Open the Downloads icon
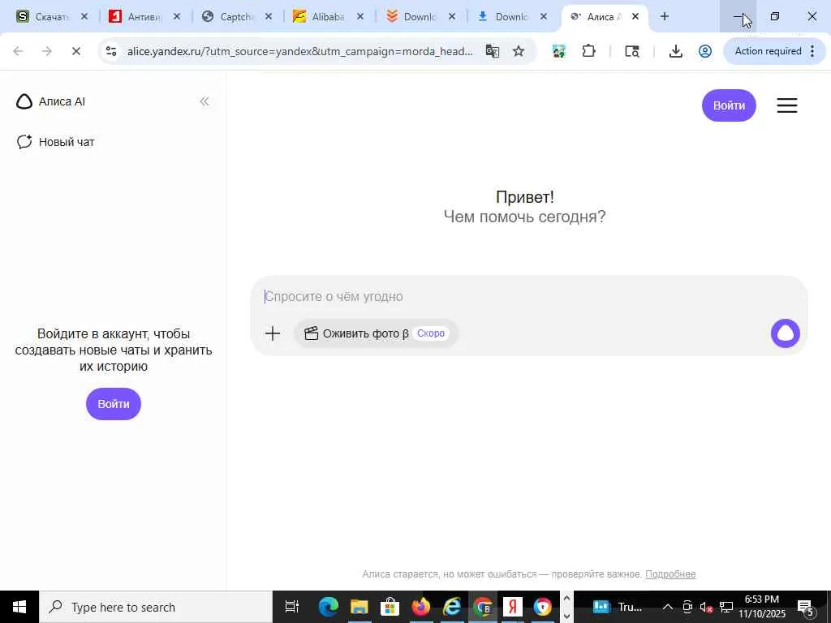The image size is (831, 623). (675, 51)
